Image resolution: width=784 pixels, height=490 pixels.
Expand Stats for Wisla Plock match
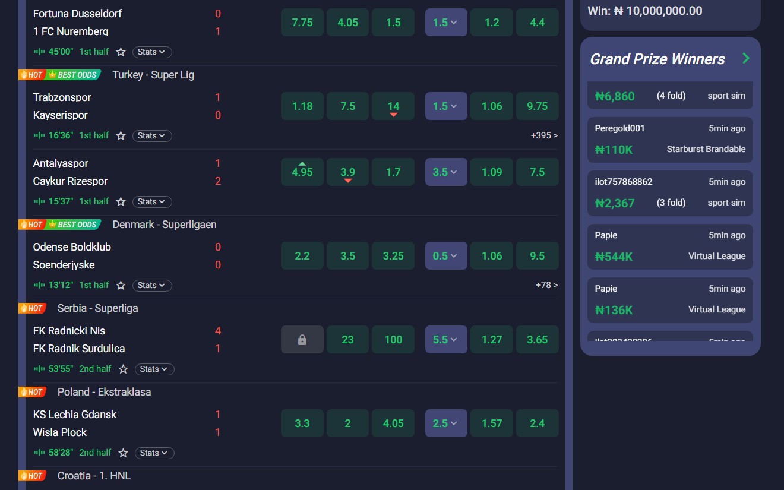[x=154, y=453]
